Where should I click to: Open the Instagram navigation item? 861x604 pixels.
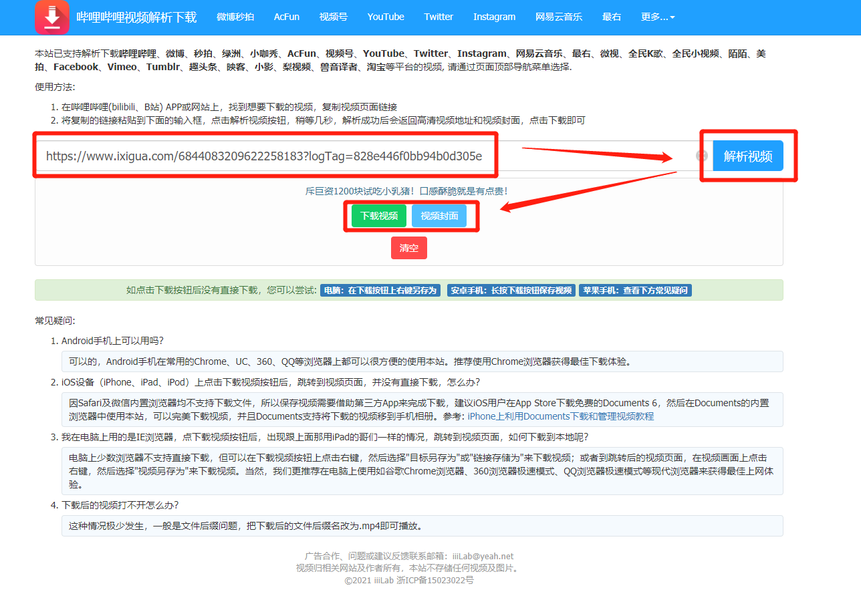495,17
